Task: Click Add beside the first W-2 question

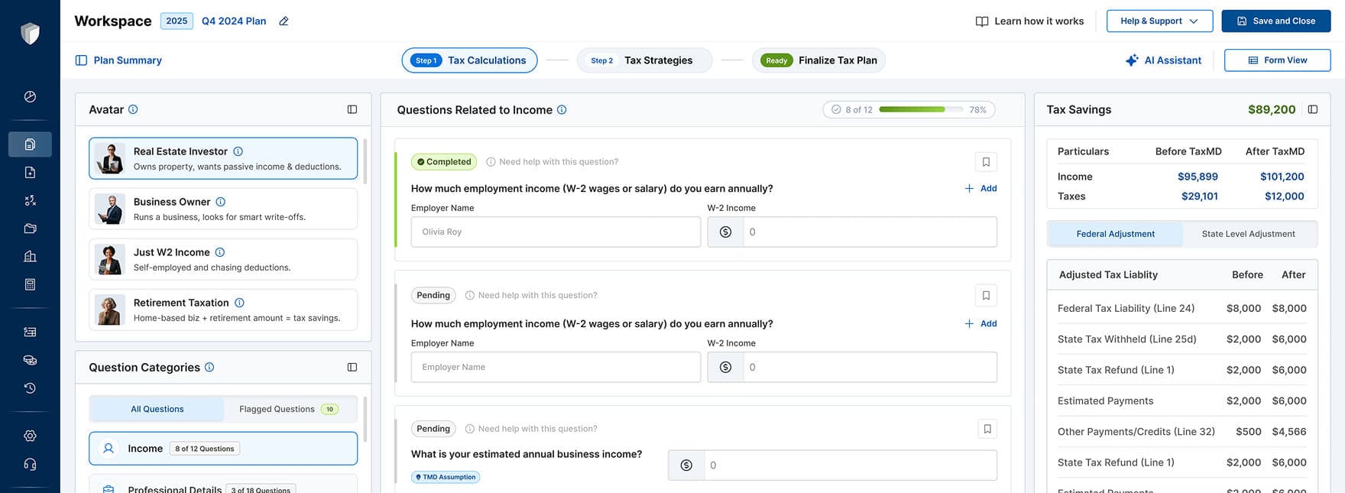Action: (980, 189)
